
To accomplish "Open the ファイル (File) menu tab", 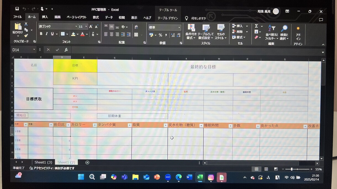I will pyautogui.click(x=17, y=17).
